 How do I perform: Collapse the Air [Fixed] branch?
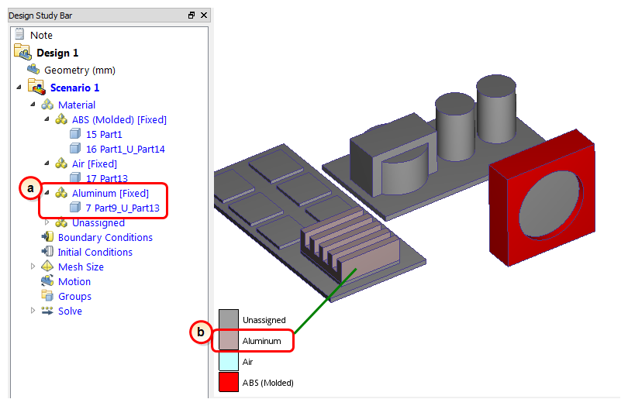coord(47,163)
